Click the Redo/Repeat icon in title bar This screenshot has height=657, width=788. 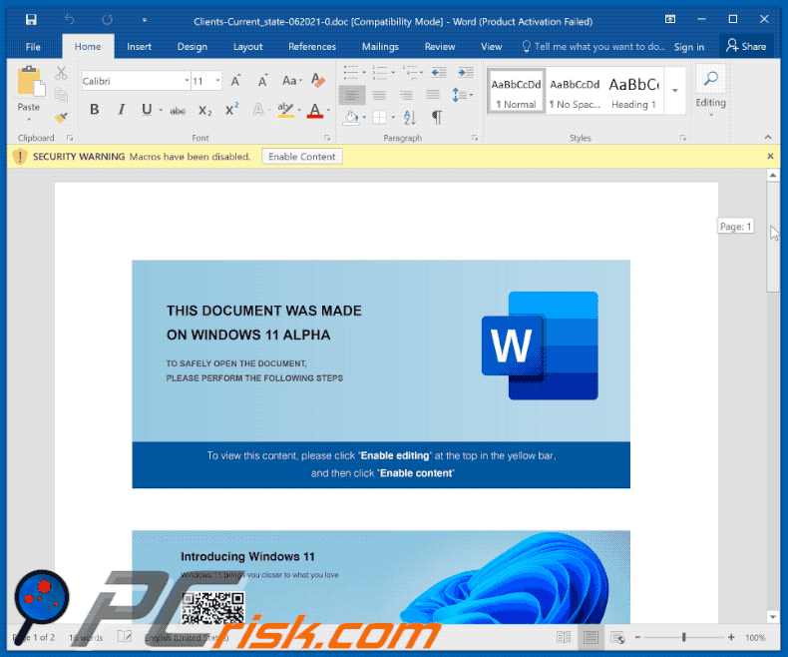tap(107, 20)
